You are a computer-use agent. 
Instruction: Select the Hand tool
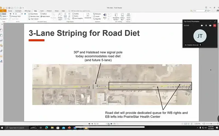tap(4, 14)
